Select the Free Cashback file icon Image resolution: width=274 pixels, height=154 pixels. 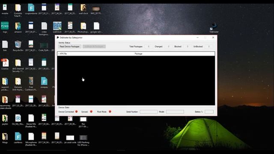(31, 84)
